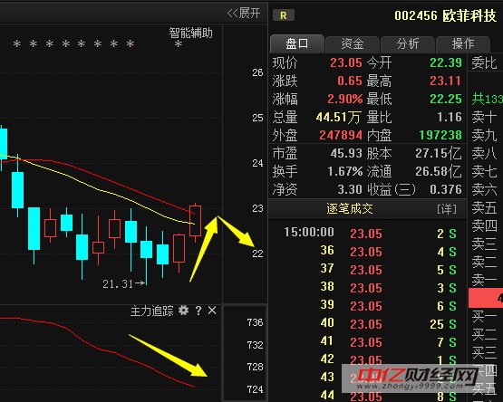Open the 智能辅助 indicator label
Image resolution: width=503 pixels, height=402 pixels.
coord(190,33)
